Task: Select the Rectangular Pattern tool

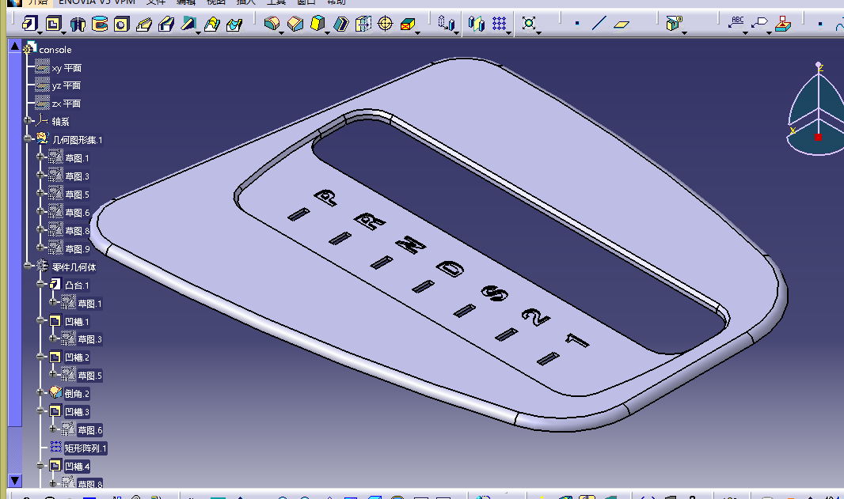Action: (x=499, y=23)
